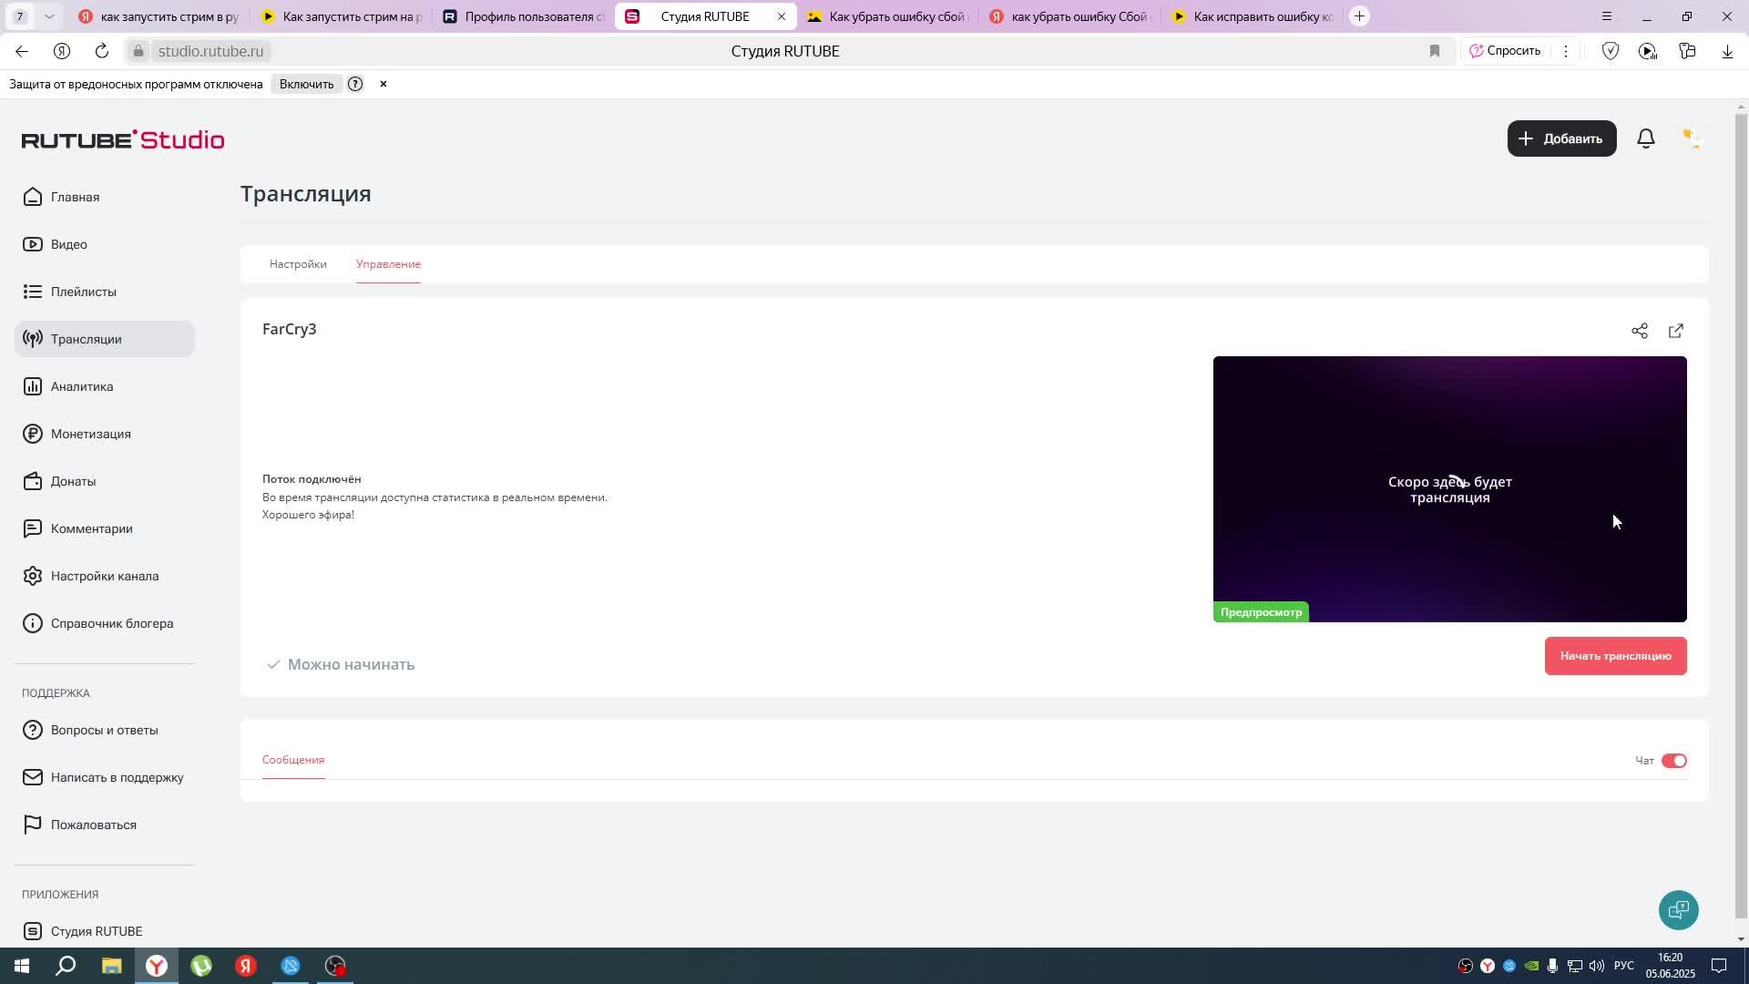Toggle the Чат switch off
The width and height of the screenshot is (1749, 984).
pyautogui.click(x=1673, y=761)
